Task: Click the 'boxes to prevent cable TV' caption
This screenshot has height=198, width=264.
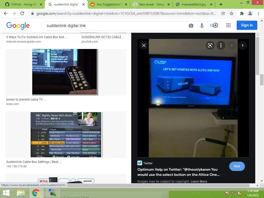Action: [x=26, y=100]
